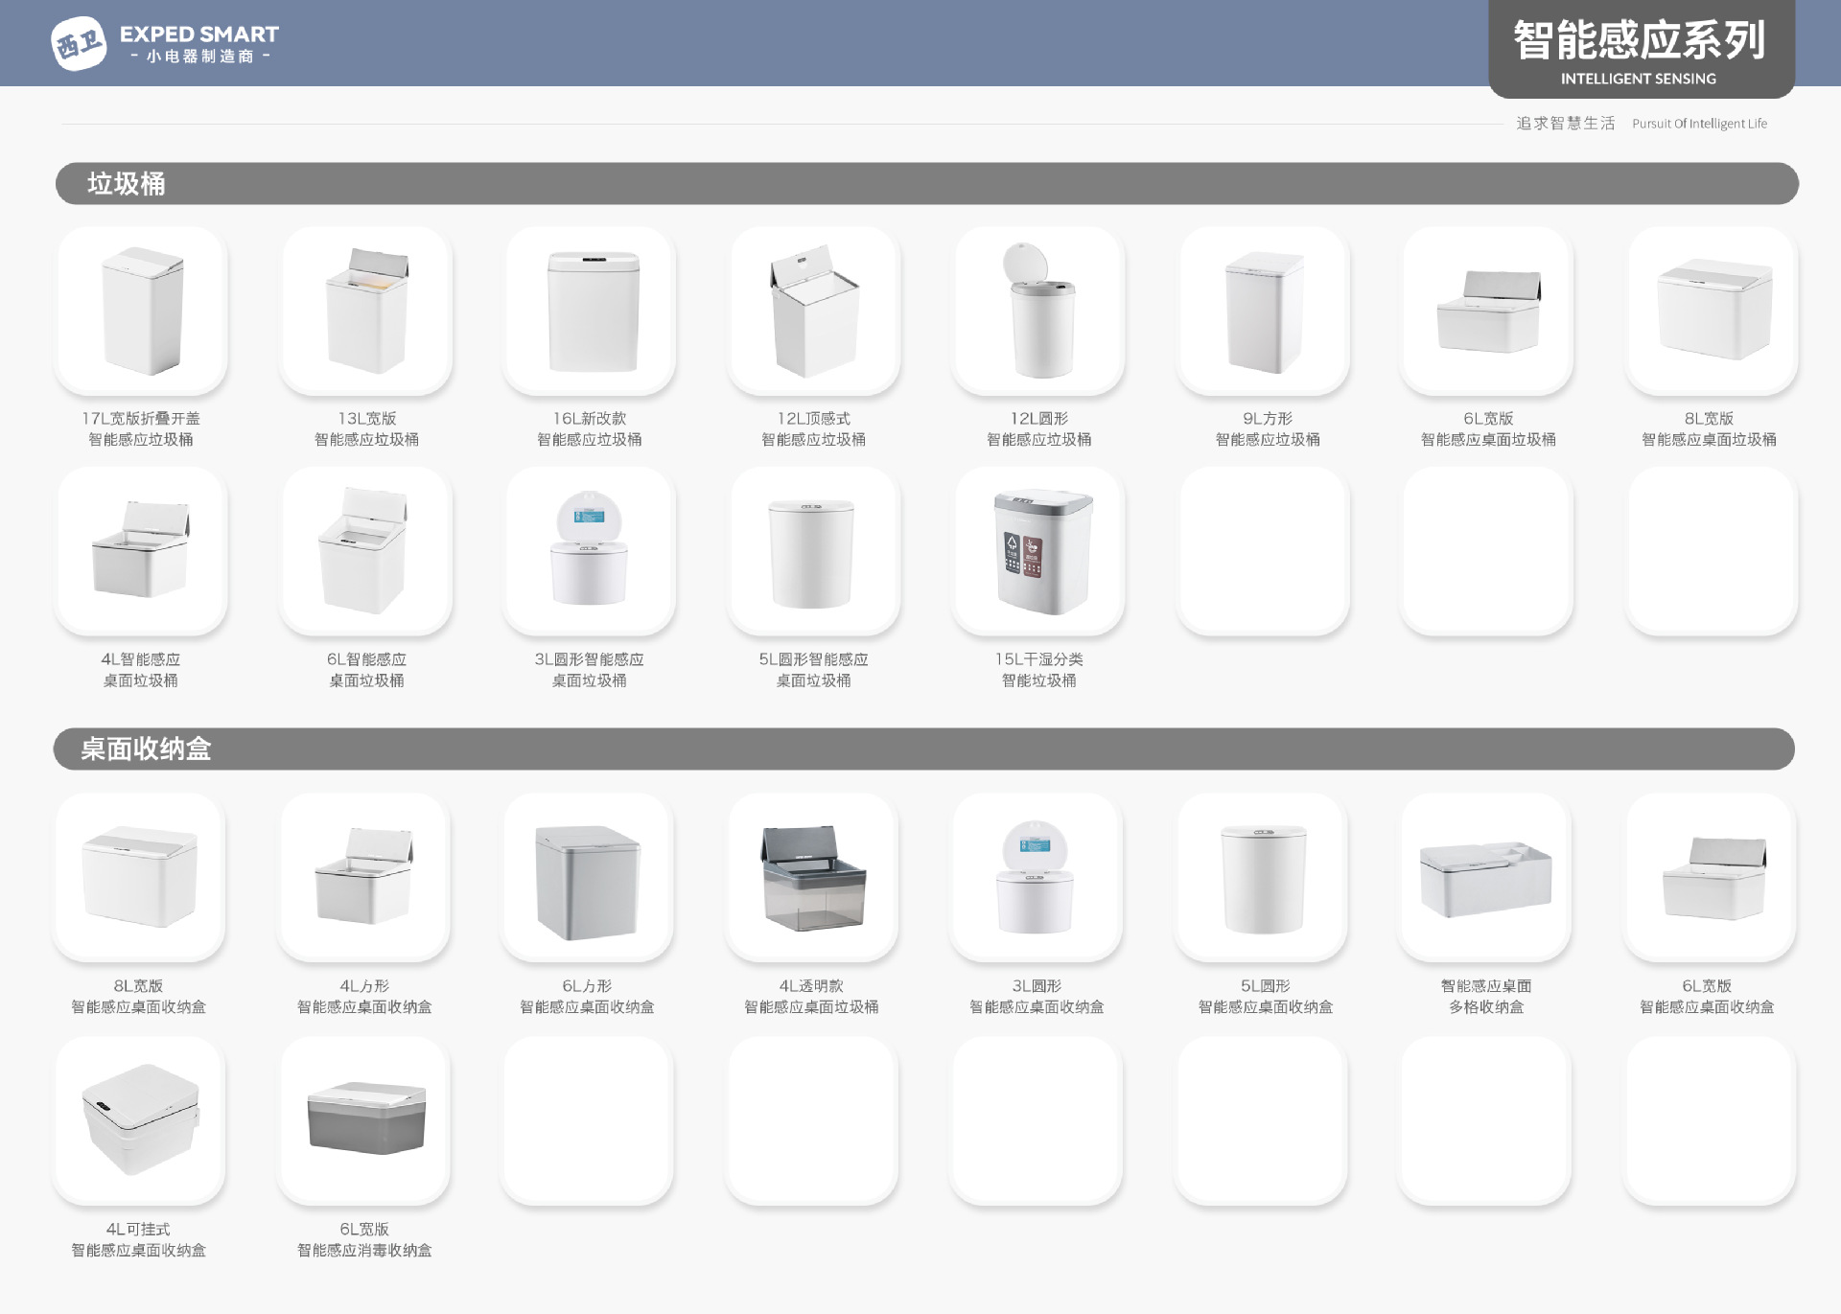Viewport: 1841px width, 1314px height.
Task: Click the 6L disinfecting storage box picture
Action: (364, 1119)
